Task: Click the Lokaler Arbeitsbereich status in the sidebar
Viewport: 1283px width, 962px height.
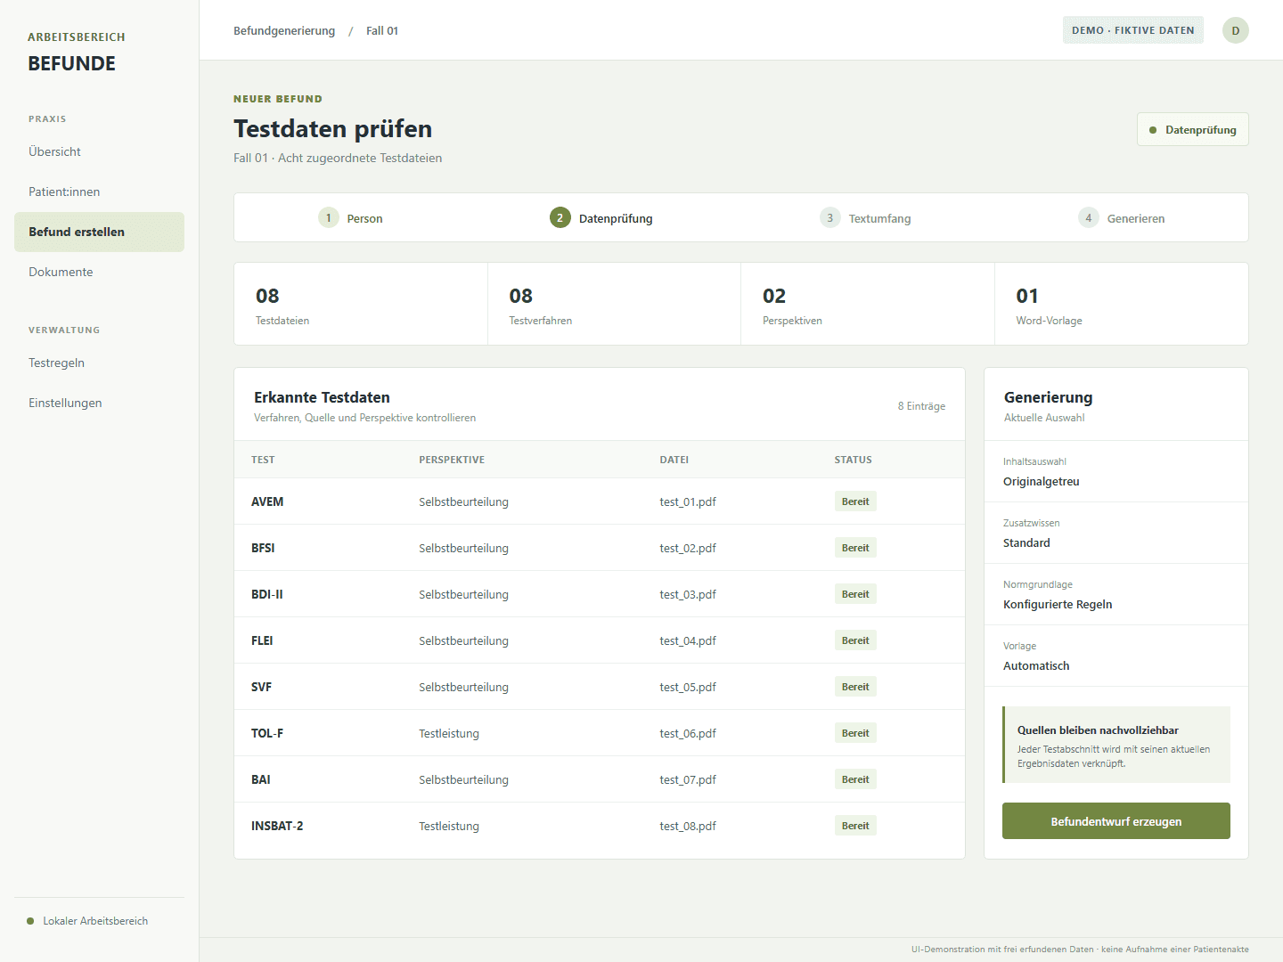Action: click(x=88, y=921)
